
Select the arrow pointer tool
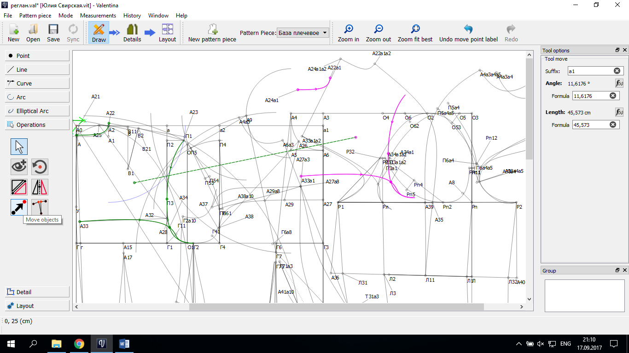19,147
